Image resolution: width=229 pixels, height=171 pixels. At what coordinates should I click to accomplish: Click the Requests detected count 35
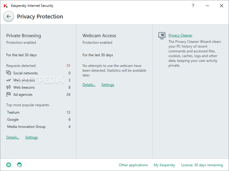pos(68,66)
